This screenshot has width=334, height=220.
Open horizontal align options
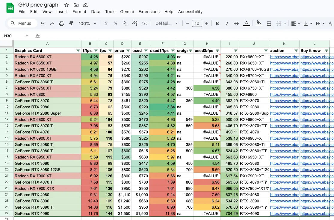pos(295,24)
